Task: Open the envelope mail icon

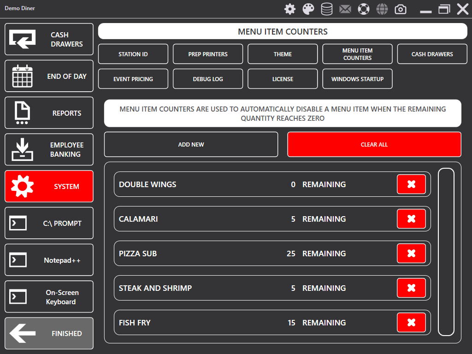Action: 345,9
